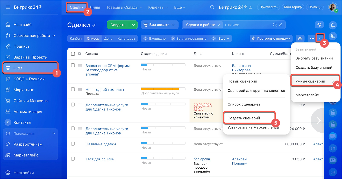Select Выбрать базу знаний menu item
The image size is (342, 179).
pyautogui.click(x=314, y=58)
